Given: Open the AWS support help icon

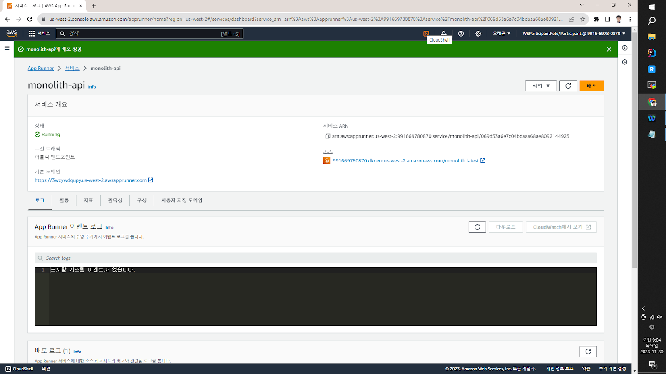Looking at the screenshot, I should (461, 34).
